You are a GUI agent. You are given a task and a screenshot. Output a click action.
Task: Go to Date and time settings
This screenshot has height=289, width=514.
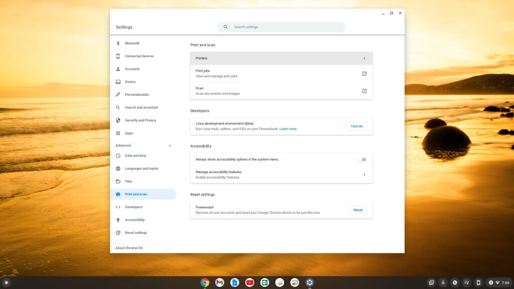click(x=136, y=156)
